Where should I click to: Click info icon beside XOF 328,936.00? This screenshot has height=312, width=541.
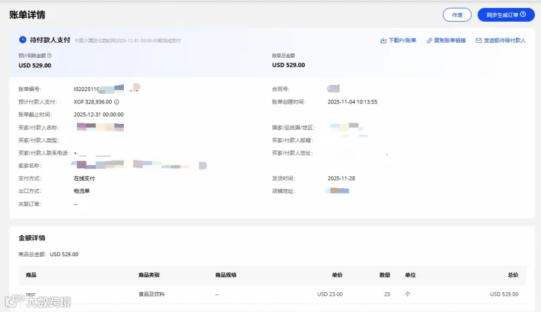[117, 102]
